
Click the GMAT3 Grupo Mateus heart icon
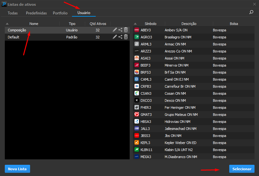point(137,115)
